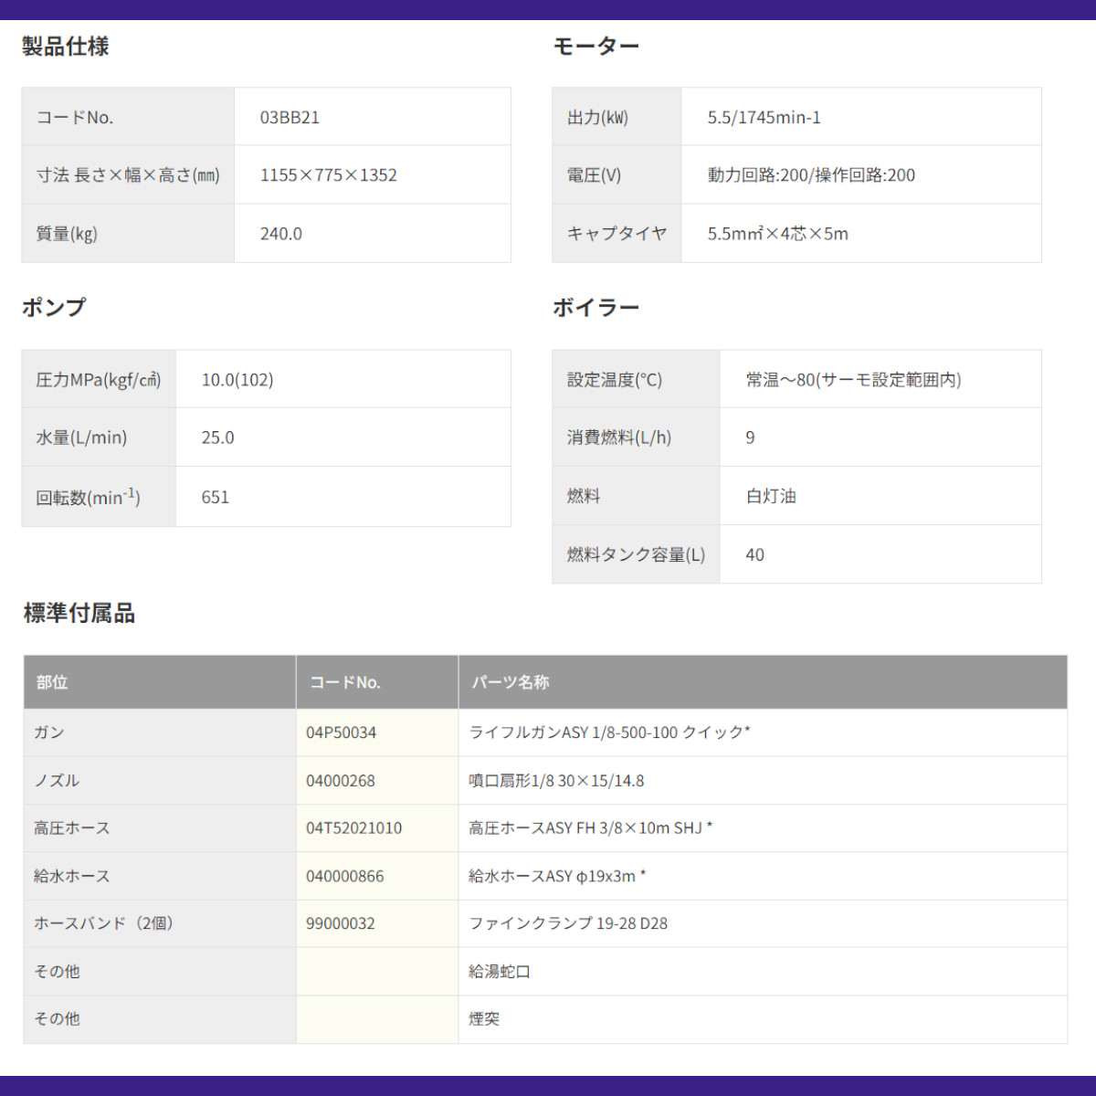Screen dimensions: 1096x1096
Task: Select rotation speed value 651
Action: (x=216, y=498)
